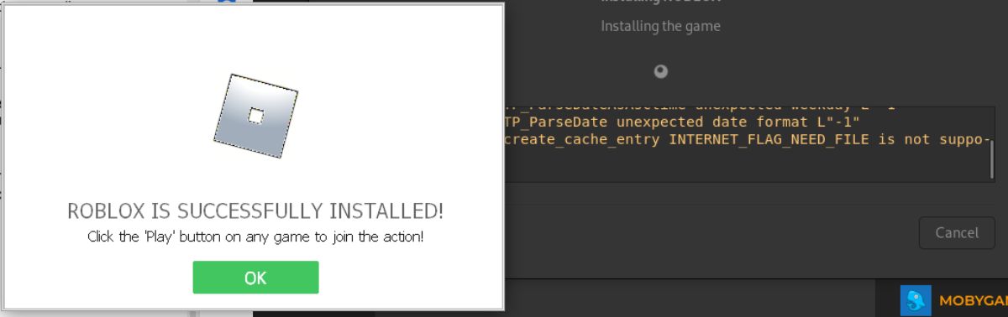Select the 'ROBLOX IS SUCCESSFULLY INSTALLED!' heading
This screenshot has width=1008, height=317.
point(255,210)
